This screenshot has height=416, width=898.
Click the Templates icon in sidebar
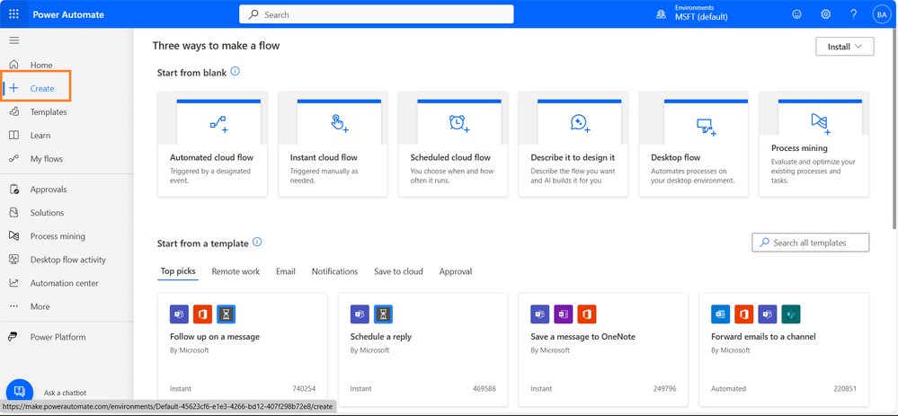pyautogui.click(x=14, y=112)
